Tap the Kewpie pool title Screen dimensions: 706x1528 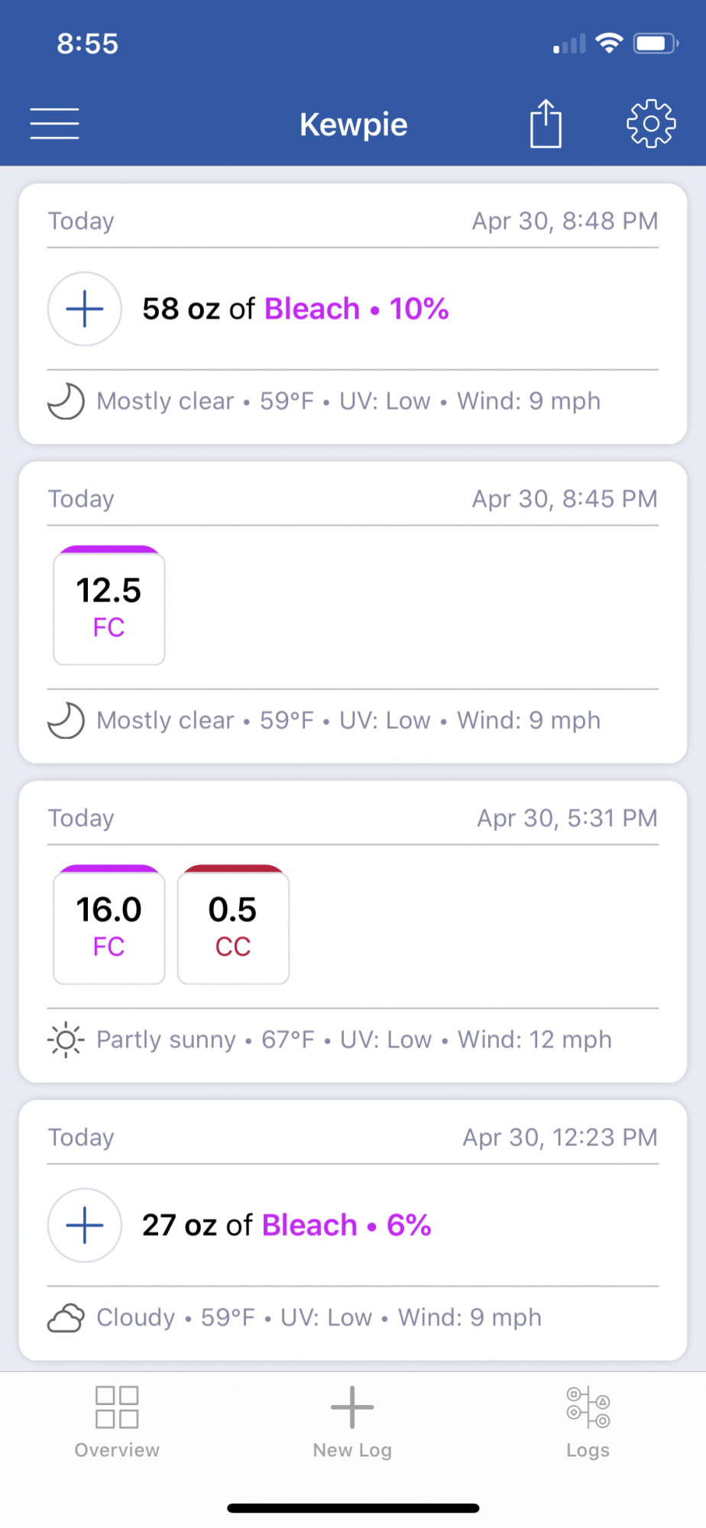click(x=353, y=124)
